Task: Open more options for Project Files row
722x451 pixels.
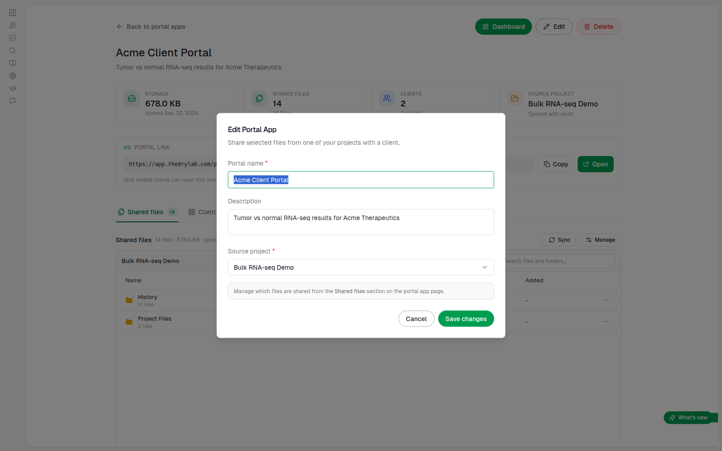Action: coord(606,322)
